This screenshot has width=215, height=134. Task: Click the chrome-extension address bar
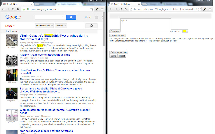pos(165,9)
